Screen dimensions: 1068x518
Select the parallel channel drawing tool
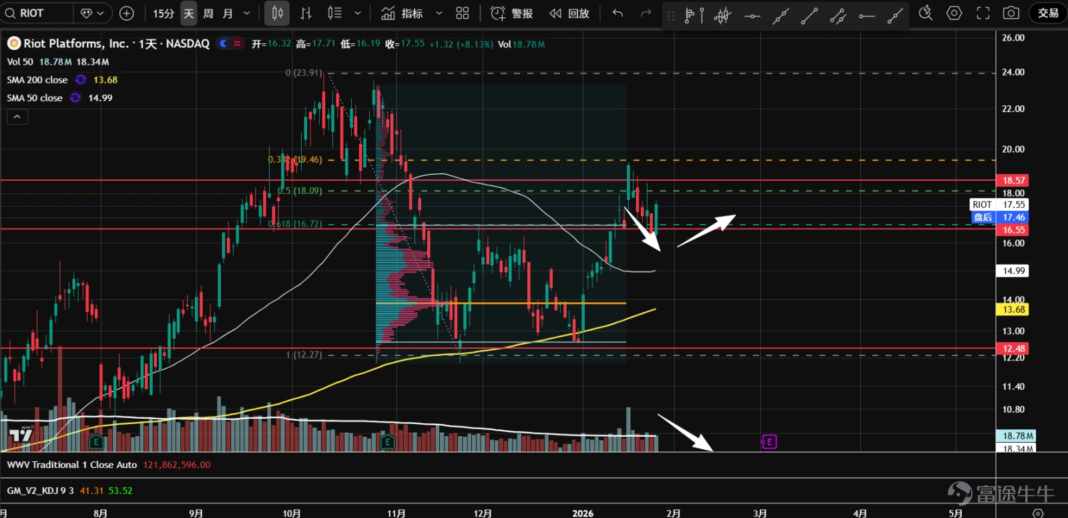pyautogui.click(x=838, y=15)
